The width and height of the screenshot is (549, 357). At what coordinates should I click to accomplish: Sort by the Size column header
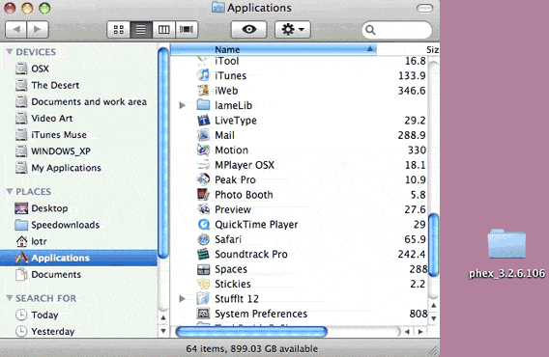pos(432,49)
